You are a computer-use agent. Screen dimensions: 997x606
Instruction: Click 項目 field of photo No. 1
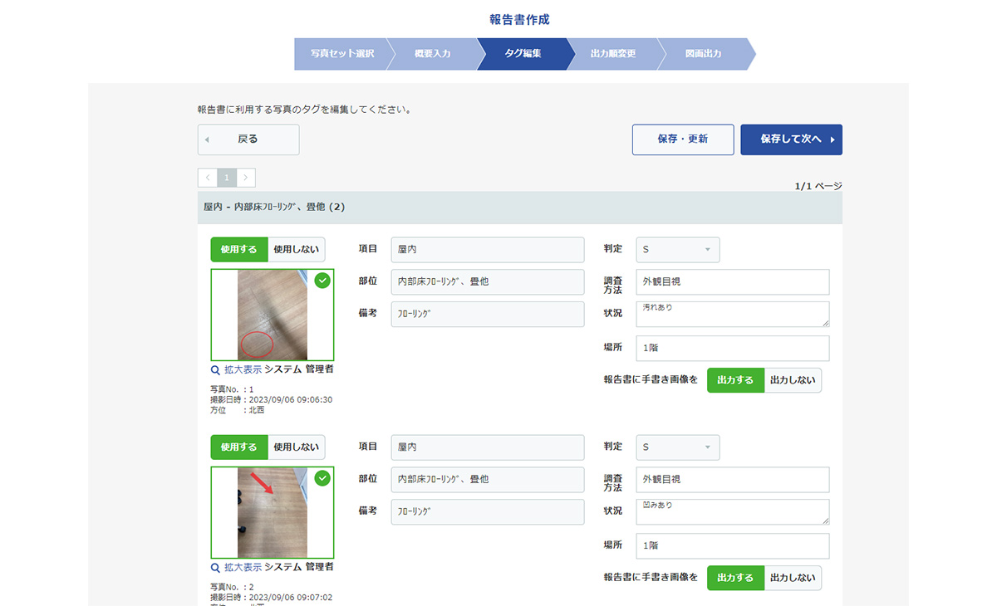488,250
